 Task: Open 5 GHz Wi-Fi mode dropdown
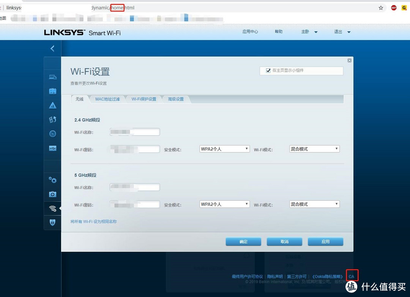point(314,204)
